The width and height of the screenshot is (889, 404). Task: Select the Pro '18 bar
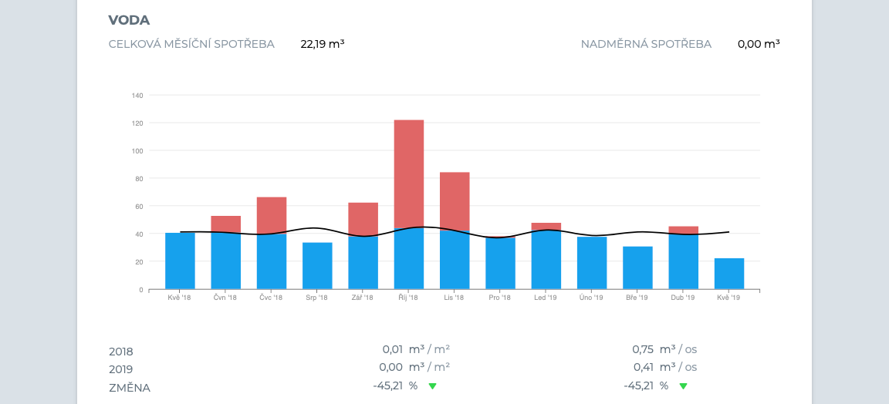(500, 264)
